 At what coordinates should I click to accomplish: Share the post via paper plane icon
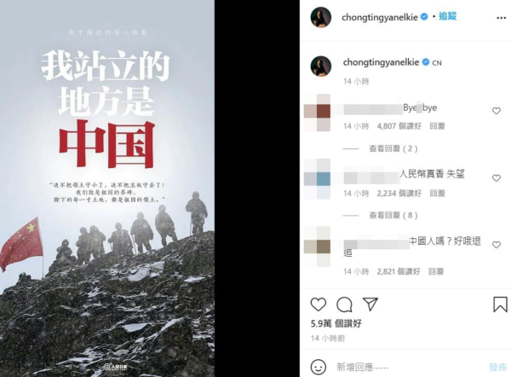(370, 304)
